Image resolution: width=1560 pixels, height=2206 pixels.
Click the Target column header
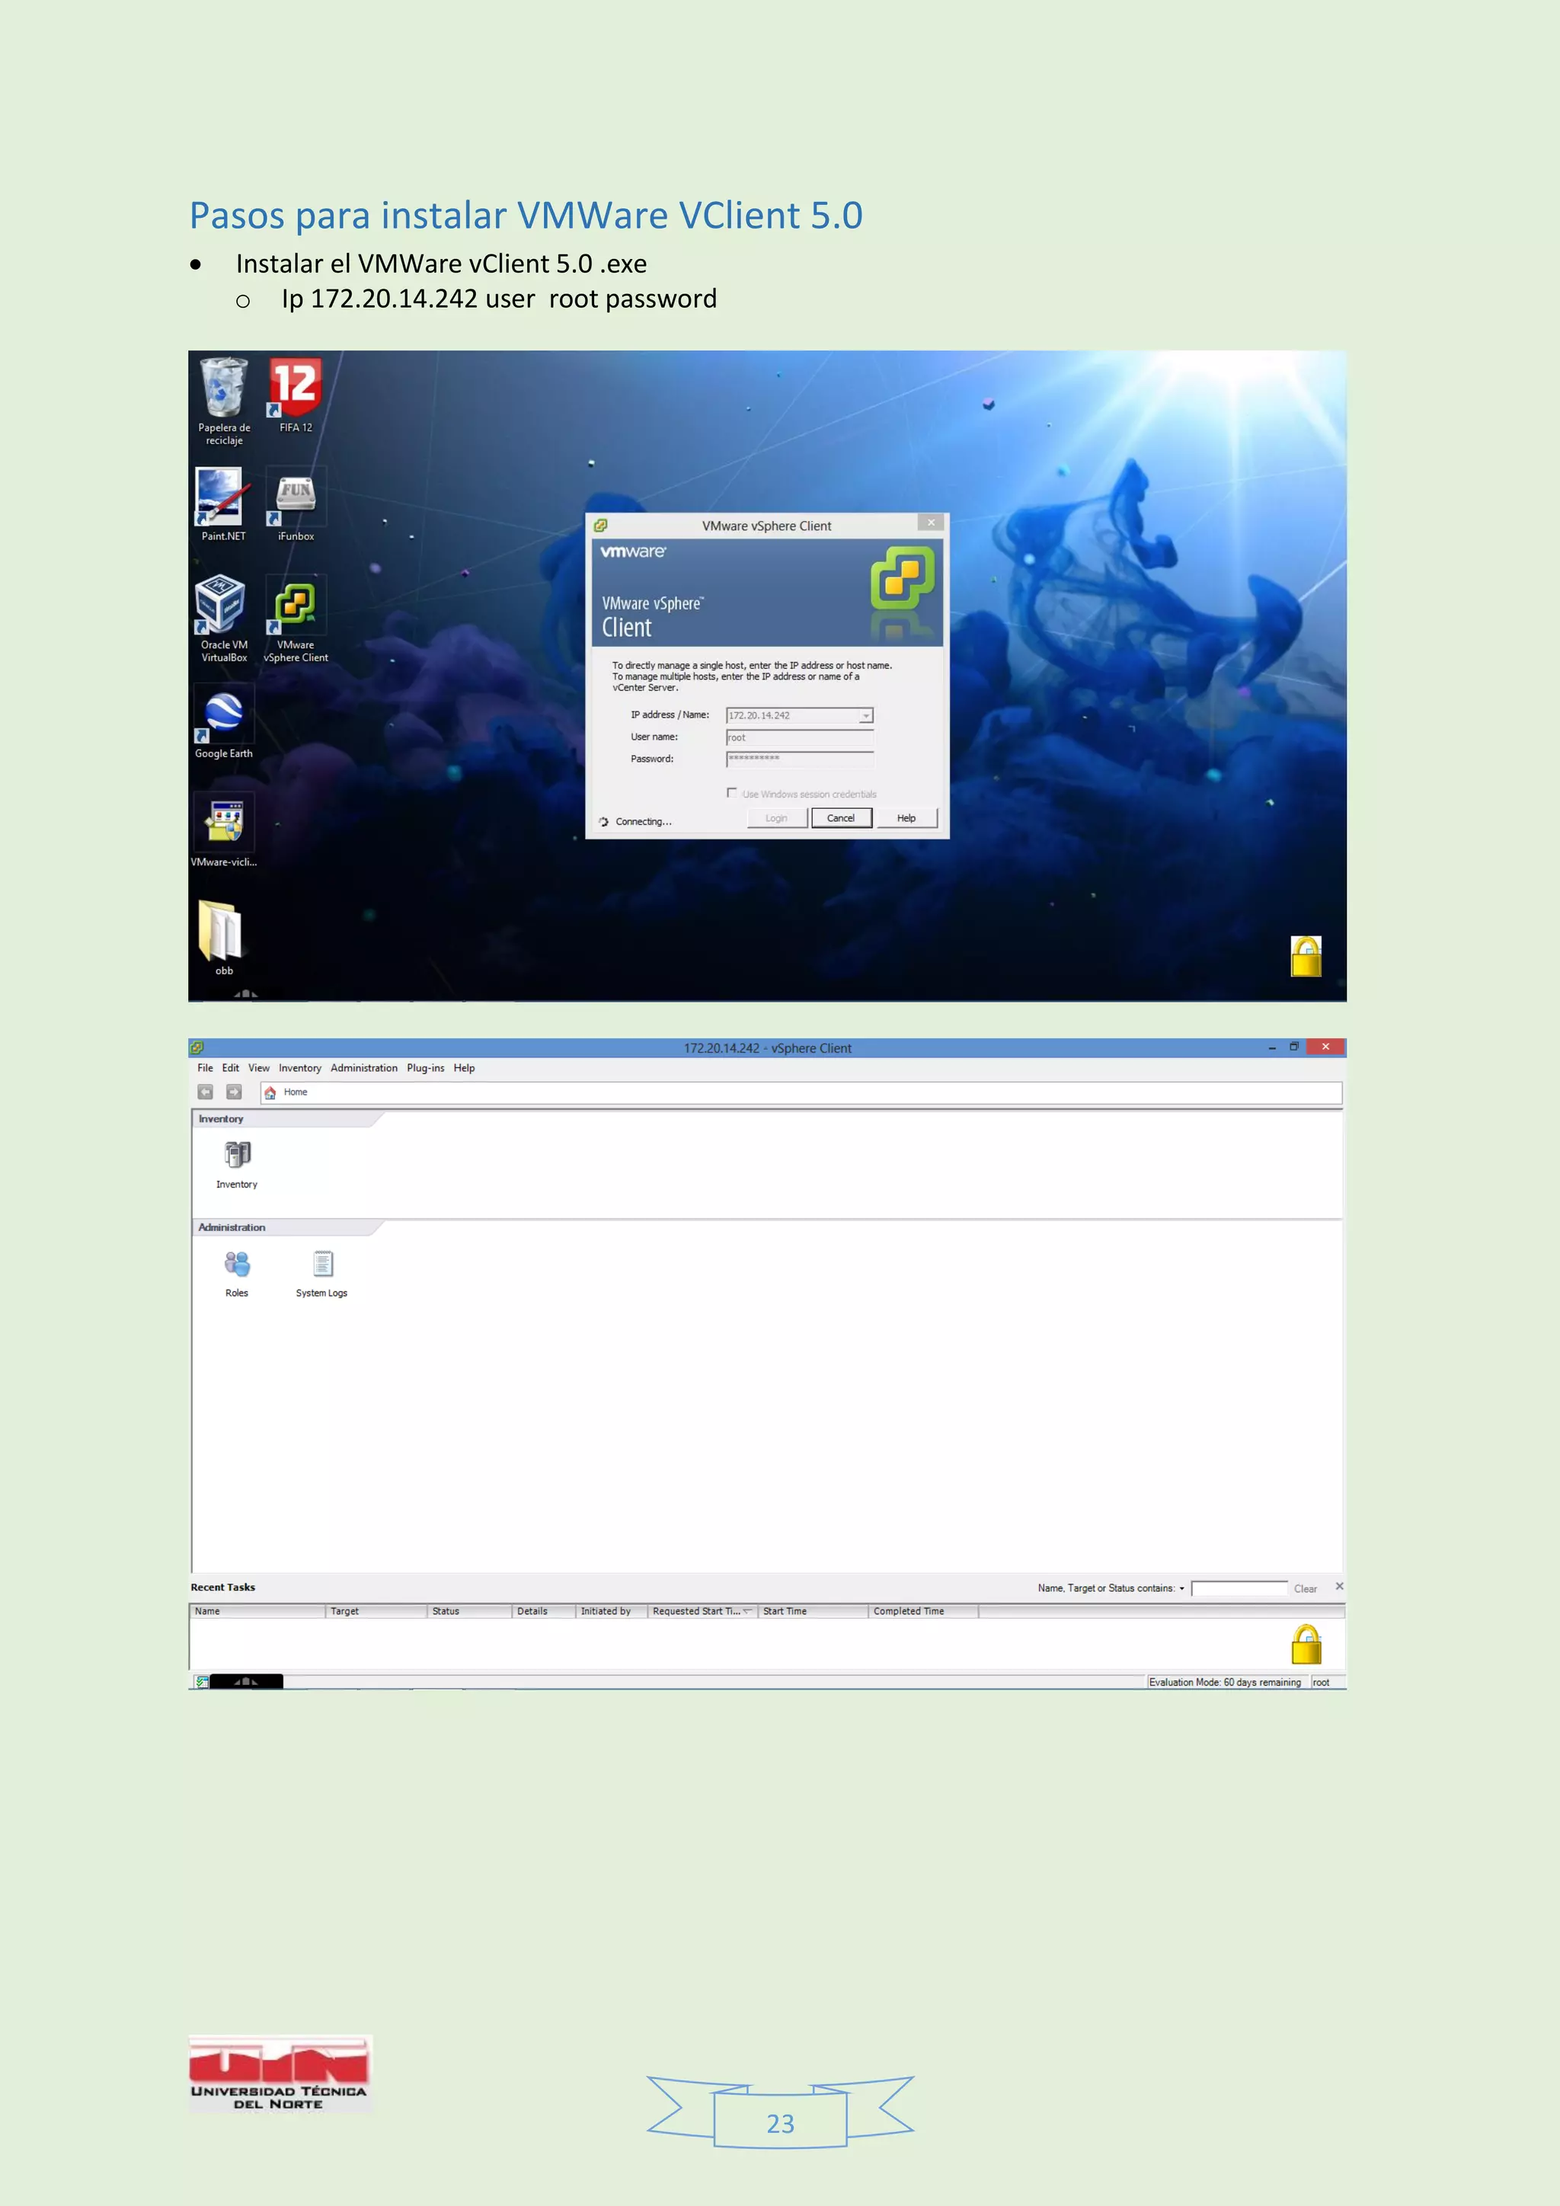pos(376,1611)
